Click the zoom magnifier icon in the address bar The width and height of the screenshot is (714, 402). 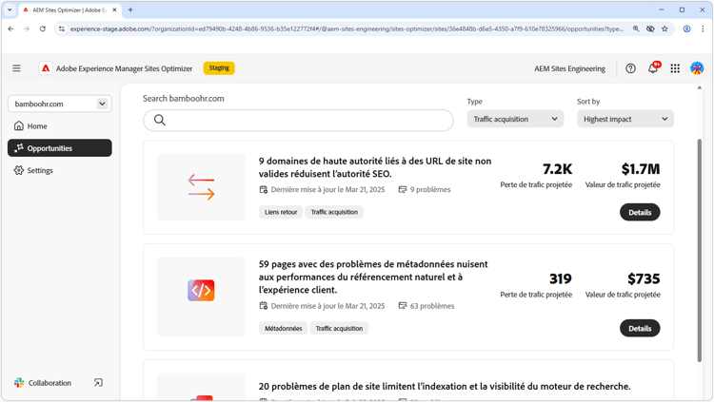tap(636, 29)
